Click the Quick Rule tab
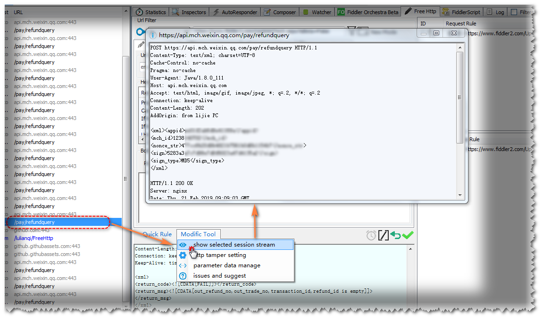 coord(157,234)
